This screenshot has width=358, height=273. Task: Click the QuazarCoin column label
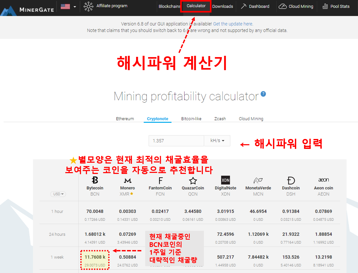click(x=193, y=188)
